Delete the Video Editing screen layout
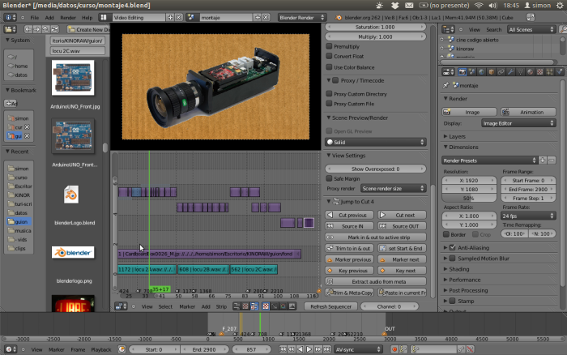Screen dimensions: 567x355 point(179,17)
